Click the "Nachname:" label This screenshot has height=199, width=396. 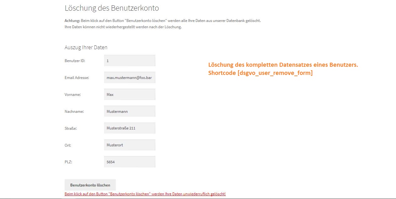pos(74,112)
